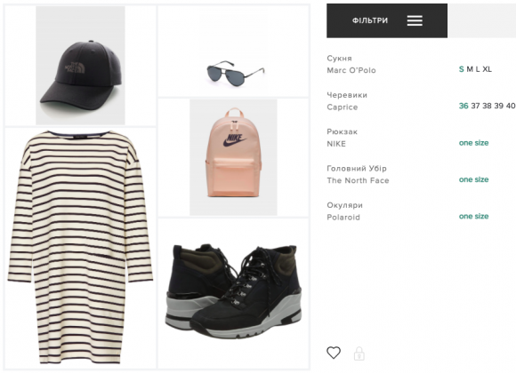This screenshot has width=516, height=373.
Task: Select dress size M
Action: coord(469,69)
